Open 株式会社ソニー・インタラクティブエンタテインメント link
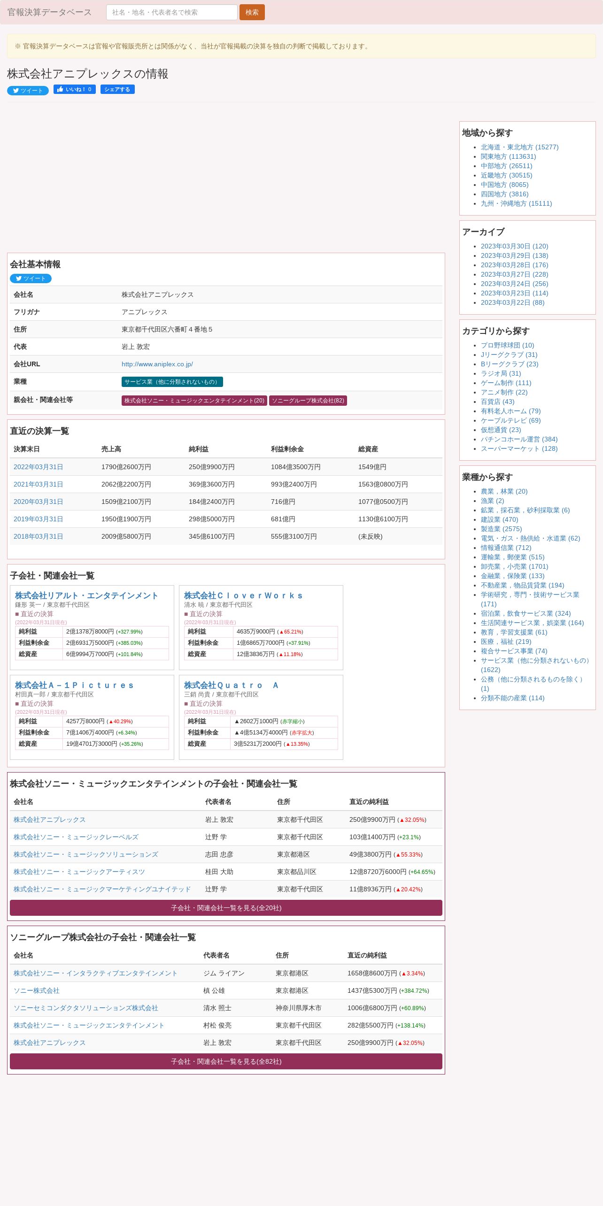603x1206 pixels. 95,973
